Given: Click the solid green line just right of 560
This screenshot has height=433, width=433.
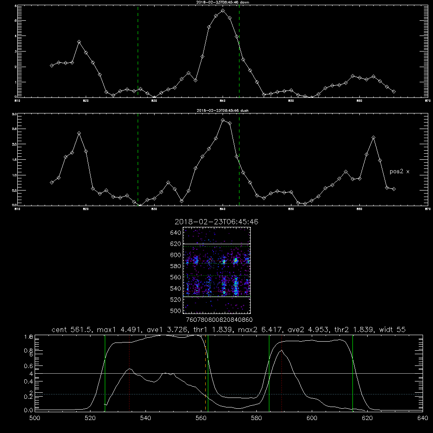Looking at the screenshot, I should pyautogui.click(x=208, y=373).
